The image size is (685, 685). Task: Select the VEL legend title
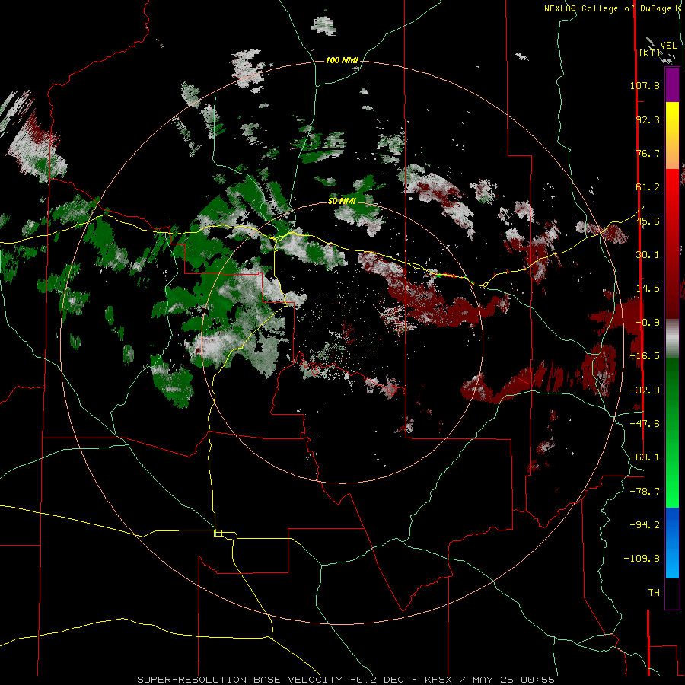point(668,46)
